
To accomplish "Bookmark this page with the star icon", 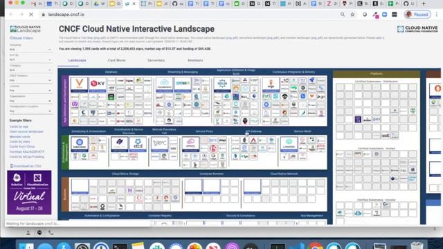I will pyautogui.click(x=352, y=15).
